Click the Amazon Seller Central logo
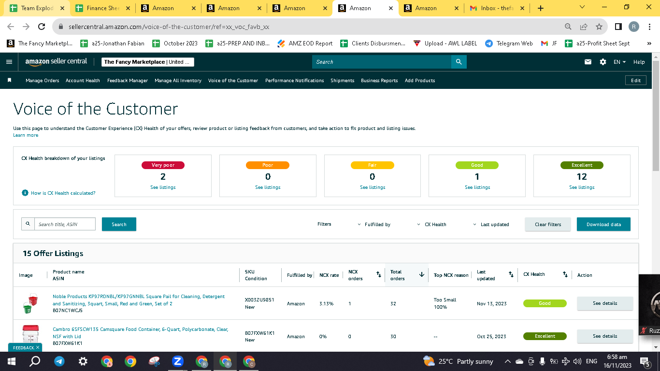660x371 pixels. click(x=56, y=61)
